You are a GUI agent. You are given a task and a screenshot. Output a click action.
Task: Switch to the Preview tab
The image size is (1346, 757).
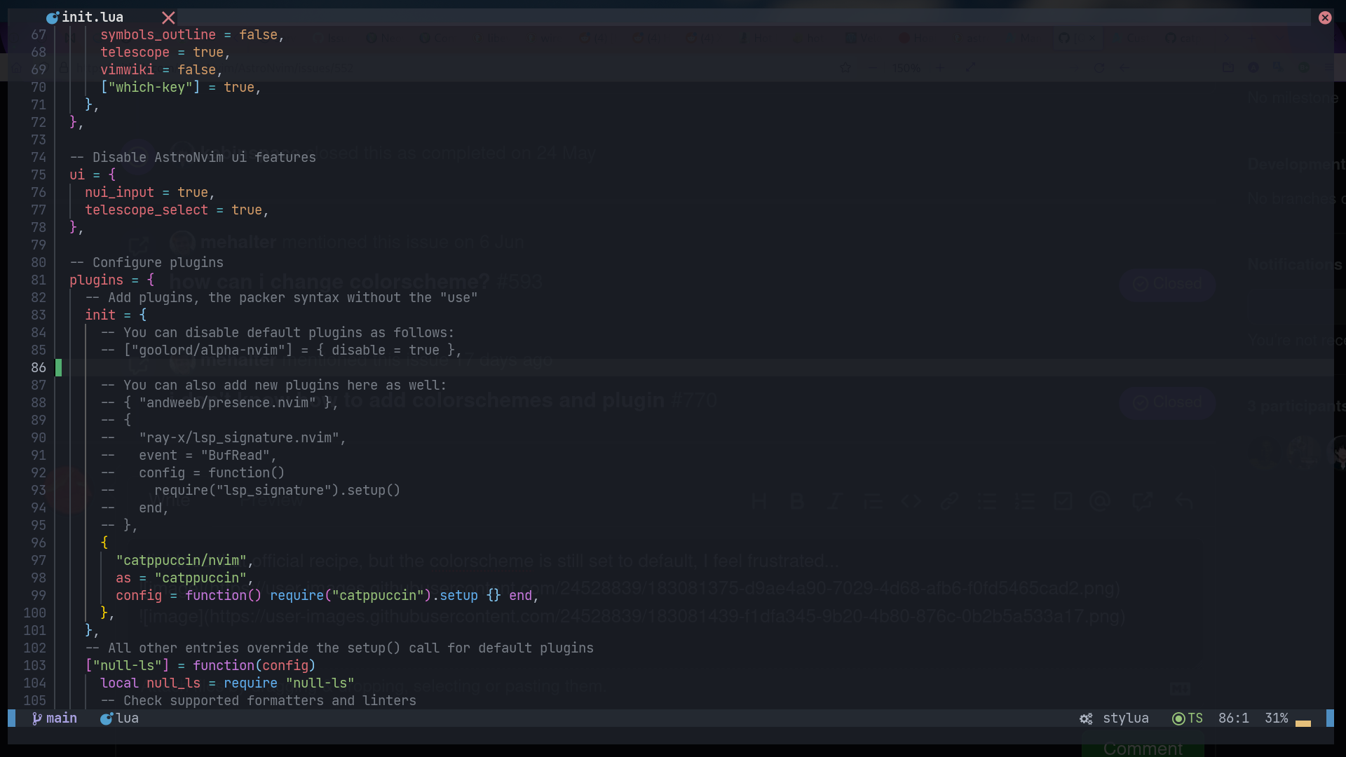(272, 501)
